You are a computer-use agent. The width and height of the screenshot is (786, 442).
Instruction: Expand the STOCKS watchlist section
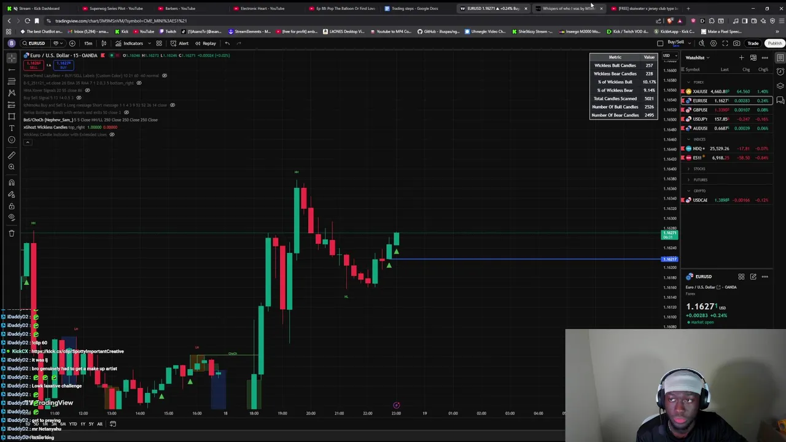click(x=688, y=169)
